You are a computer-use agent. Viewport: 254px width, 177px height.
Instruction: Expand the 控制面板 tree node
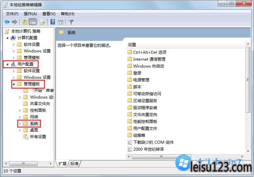pyautogui.click(x=20, y=110)
